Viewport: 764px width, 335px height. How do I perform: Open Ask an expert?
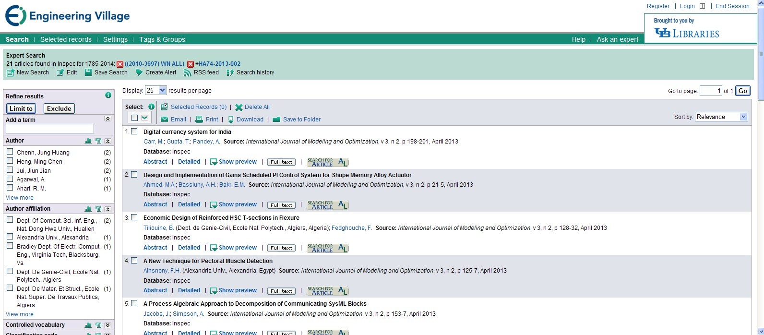(618, 39)
